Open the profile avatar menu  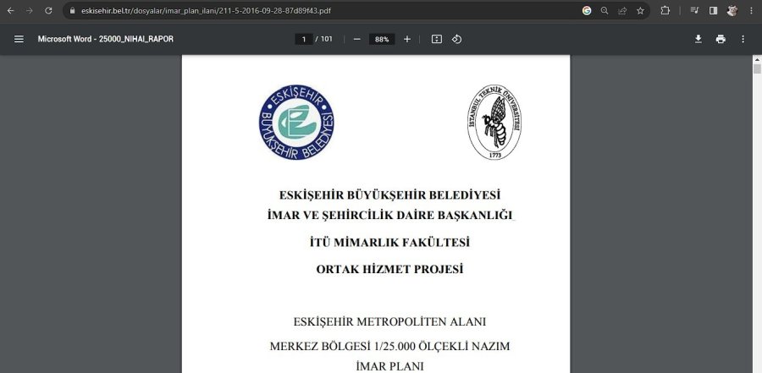732,11
